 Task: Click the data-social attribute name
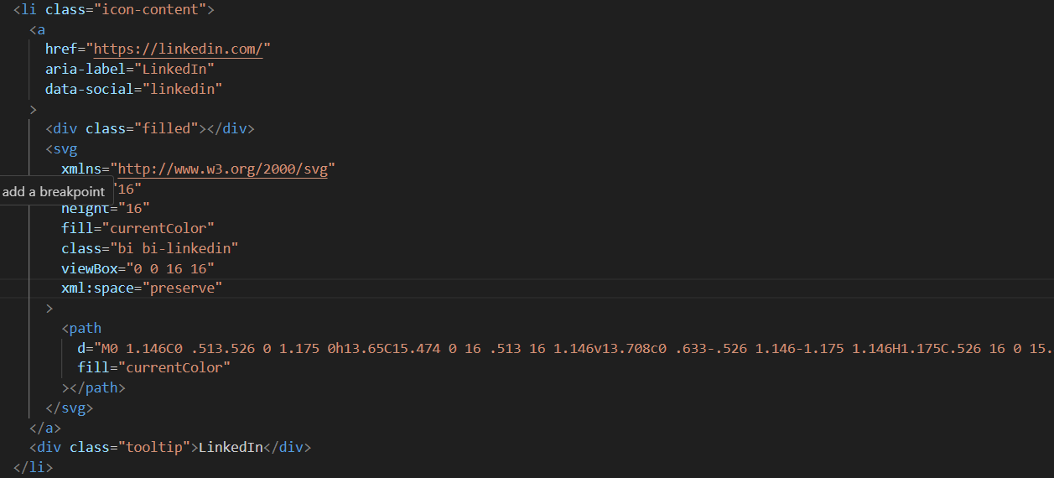click(90, 89)
